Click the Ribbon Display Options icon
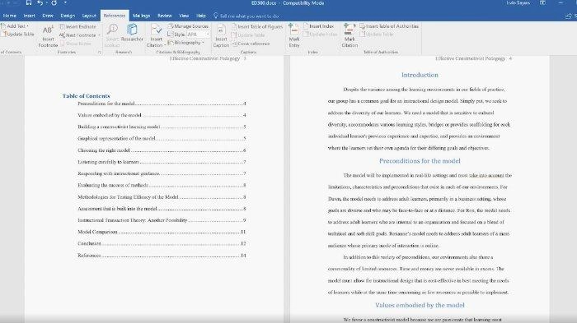The height and width of the screenshot is (323, 577). pyautogui.click(x=542, y=3)
